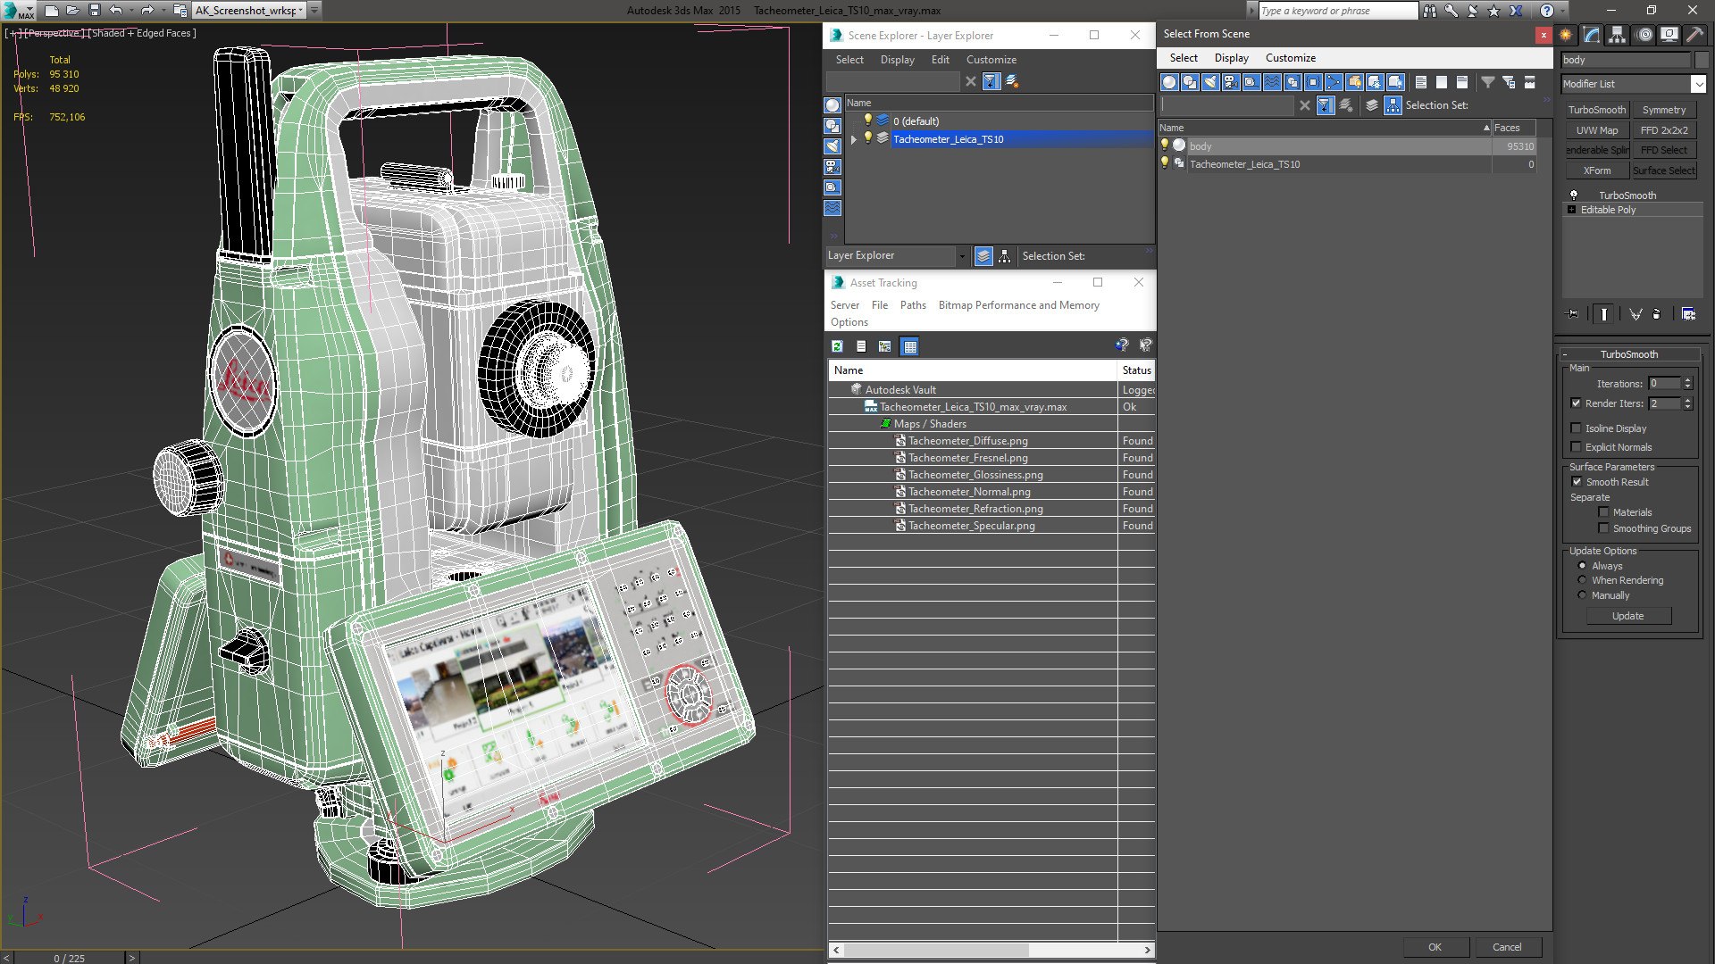
Task: Click the OK button in Select From Scene
Action: pyautogui.click(x=1435, y=947)
